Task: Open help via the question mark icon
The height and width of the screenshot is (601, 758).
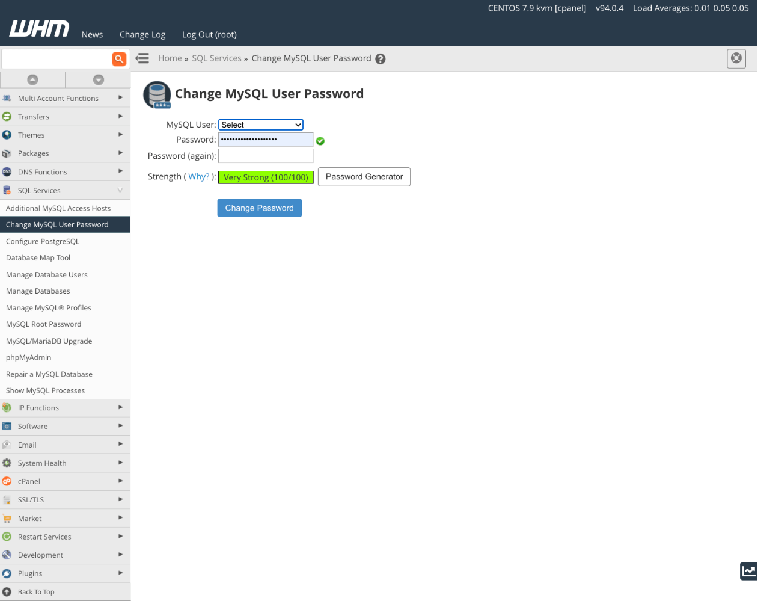Action: (x=381, y=58)
